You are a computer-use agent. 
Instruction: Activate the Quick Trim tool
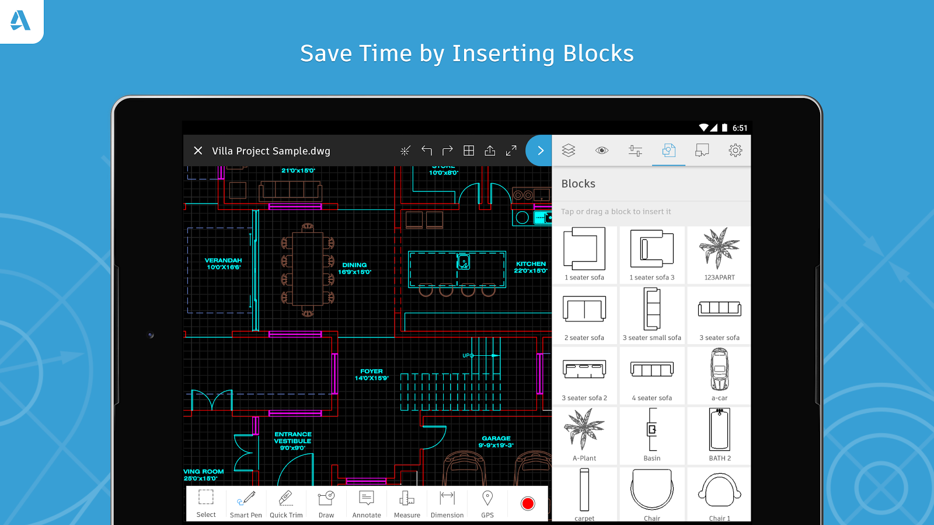286,503
